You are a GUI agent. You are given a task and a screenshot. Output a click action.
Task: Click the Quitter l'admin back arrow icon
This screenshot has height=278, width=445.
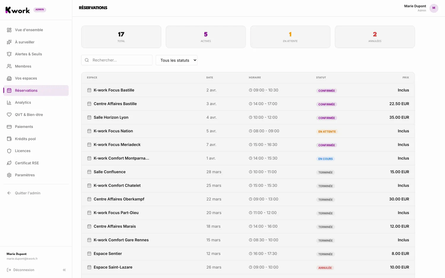click(9, 193)
